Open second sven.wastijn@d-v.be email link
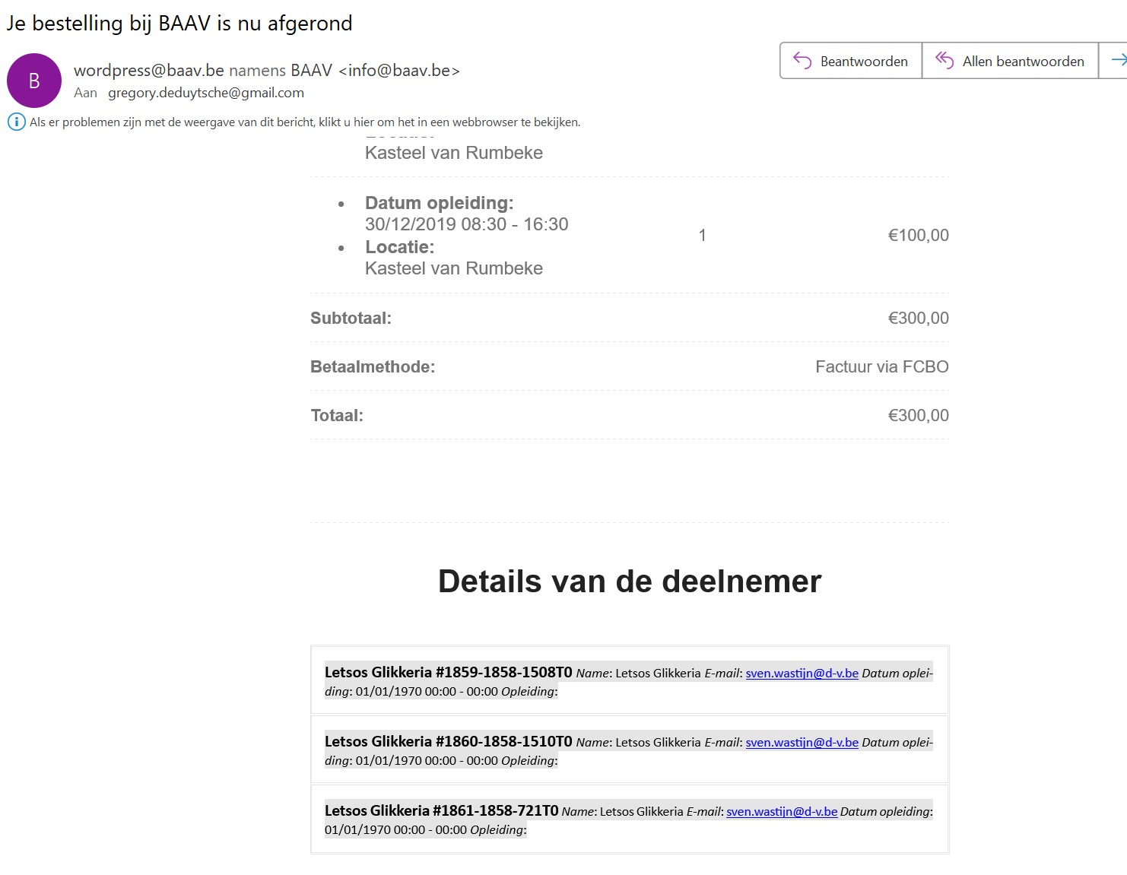The height and width of the screenshot is (875, 1127). [802, 742]
